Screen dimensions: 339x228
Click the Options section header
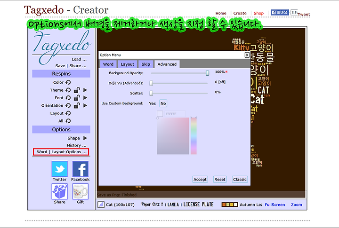[x=61, y=129]
